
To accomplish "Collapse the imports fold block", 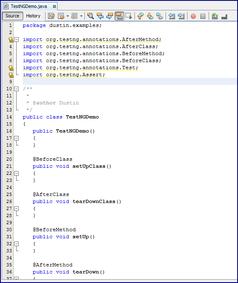I will click(17, 39).
